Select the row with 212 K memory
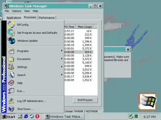 click(x=79, y=34)
